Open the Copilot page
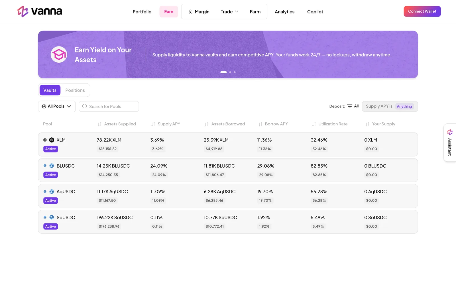Image resolution: width=456 pixels, height=285 pixels. (x=315, y=12)
